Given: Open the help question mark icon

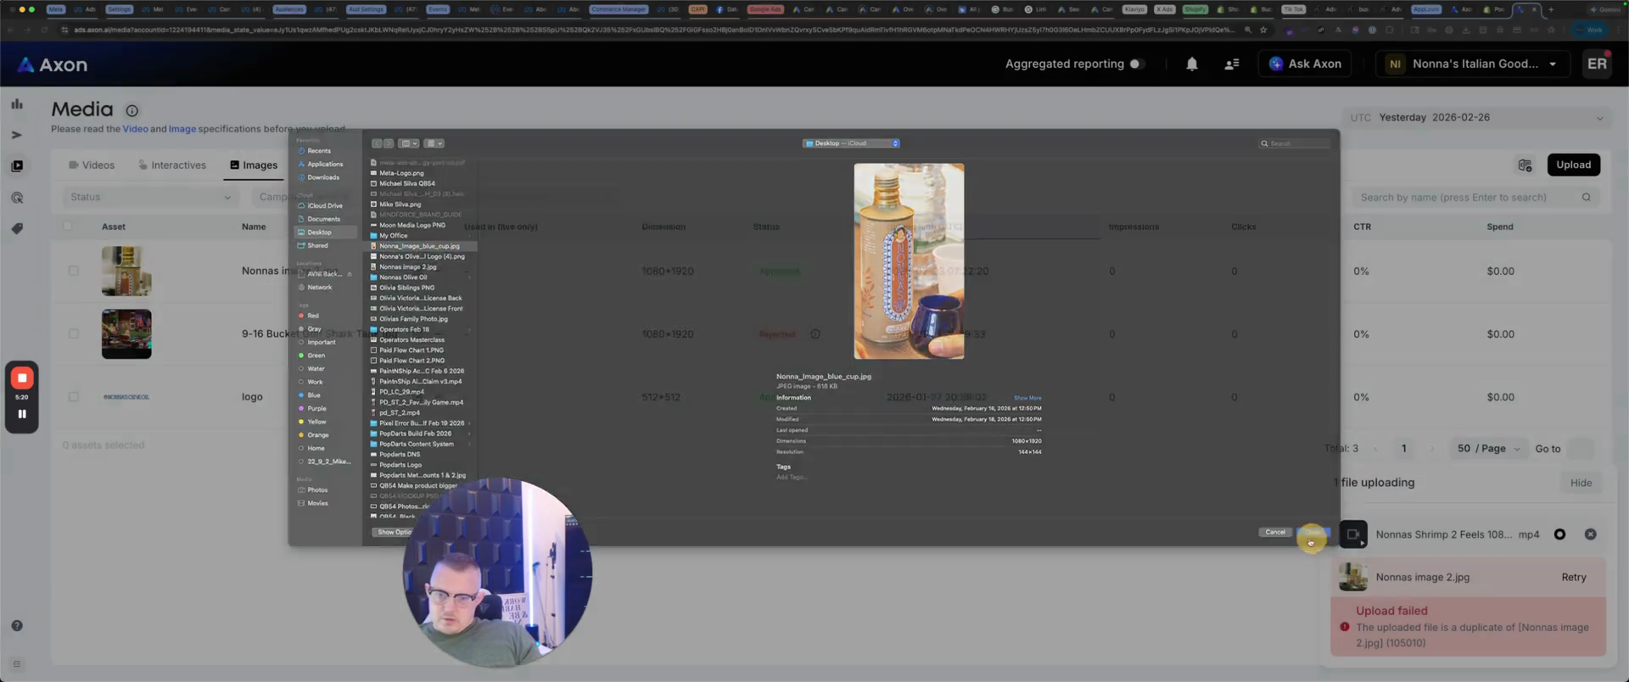Looking at the screenshot, I should (17, 626).
